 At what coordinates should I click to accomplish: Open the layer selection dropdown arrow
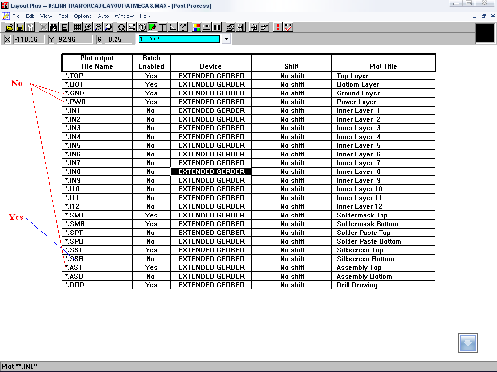click(x=226, y=39)
